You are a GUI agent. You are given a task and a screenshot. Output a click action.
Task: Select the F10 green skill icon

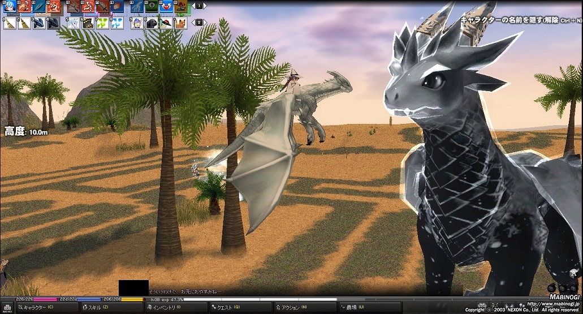pos(152,6)
